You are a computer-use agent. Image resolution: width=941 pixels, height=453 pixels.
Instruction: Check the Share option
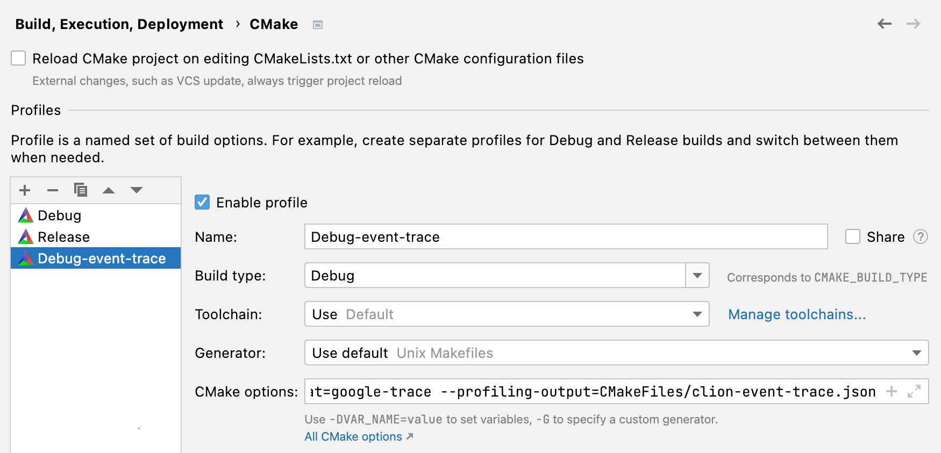click(853, 236)
